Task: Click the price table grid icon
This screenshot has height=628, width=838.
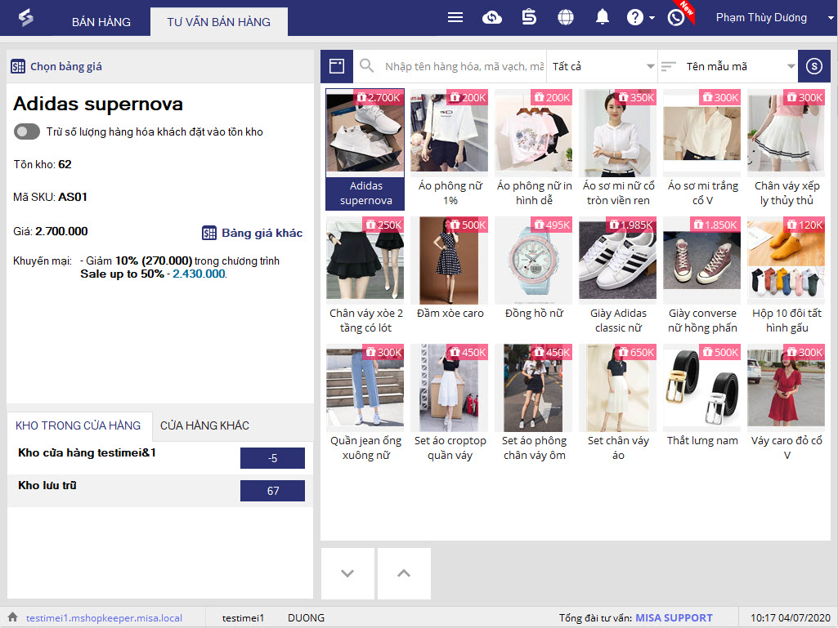Action: coord(18,66)
